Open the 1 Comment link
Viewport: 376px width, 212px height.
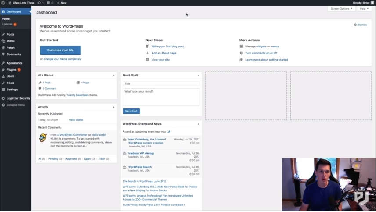point(49,88)
